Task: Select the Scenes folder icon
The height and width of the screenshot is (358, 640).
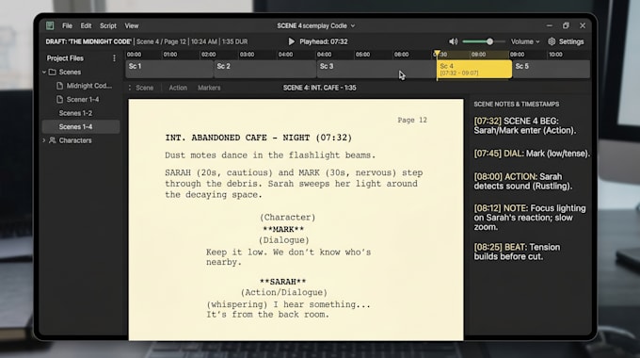Action: tap(53, 72)
